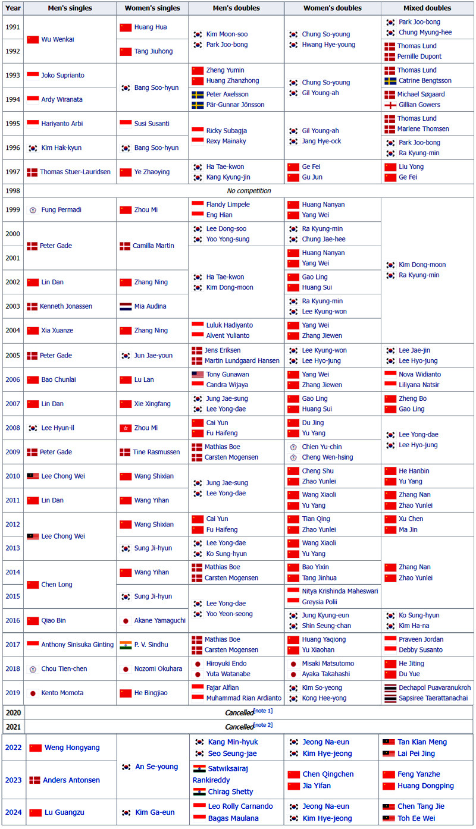Viewport: 476px width, 829px height.
Task: Click the India flag beside P. V. Sindhu
Action: [126, 645]
